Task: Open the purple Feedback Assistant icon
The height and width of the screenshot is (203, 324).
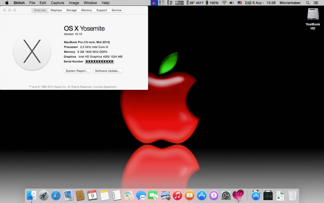Action: (214, 195)
